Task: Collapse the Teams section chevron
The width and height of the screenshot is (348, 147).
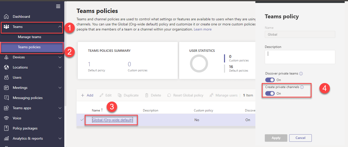Action: pyautogui.click(x=60, y=27)
